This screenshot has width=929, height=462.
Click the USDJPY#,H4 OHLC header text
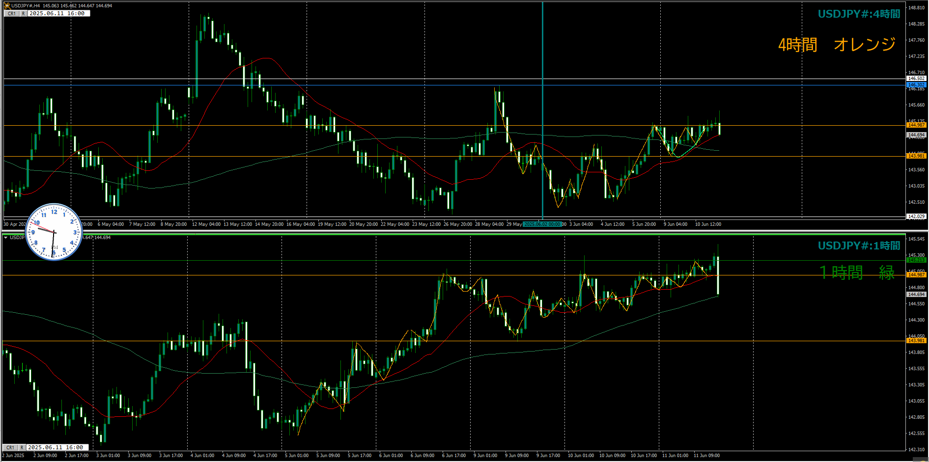(x=62, y=6)
